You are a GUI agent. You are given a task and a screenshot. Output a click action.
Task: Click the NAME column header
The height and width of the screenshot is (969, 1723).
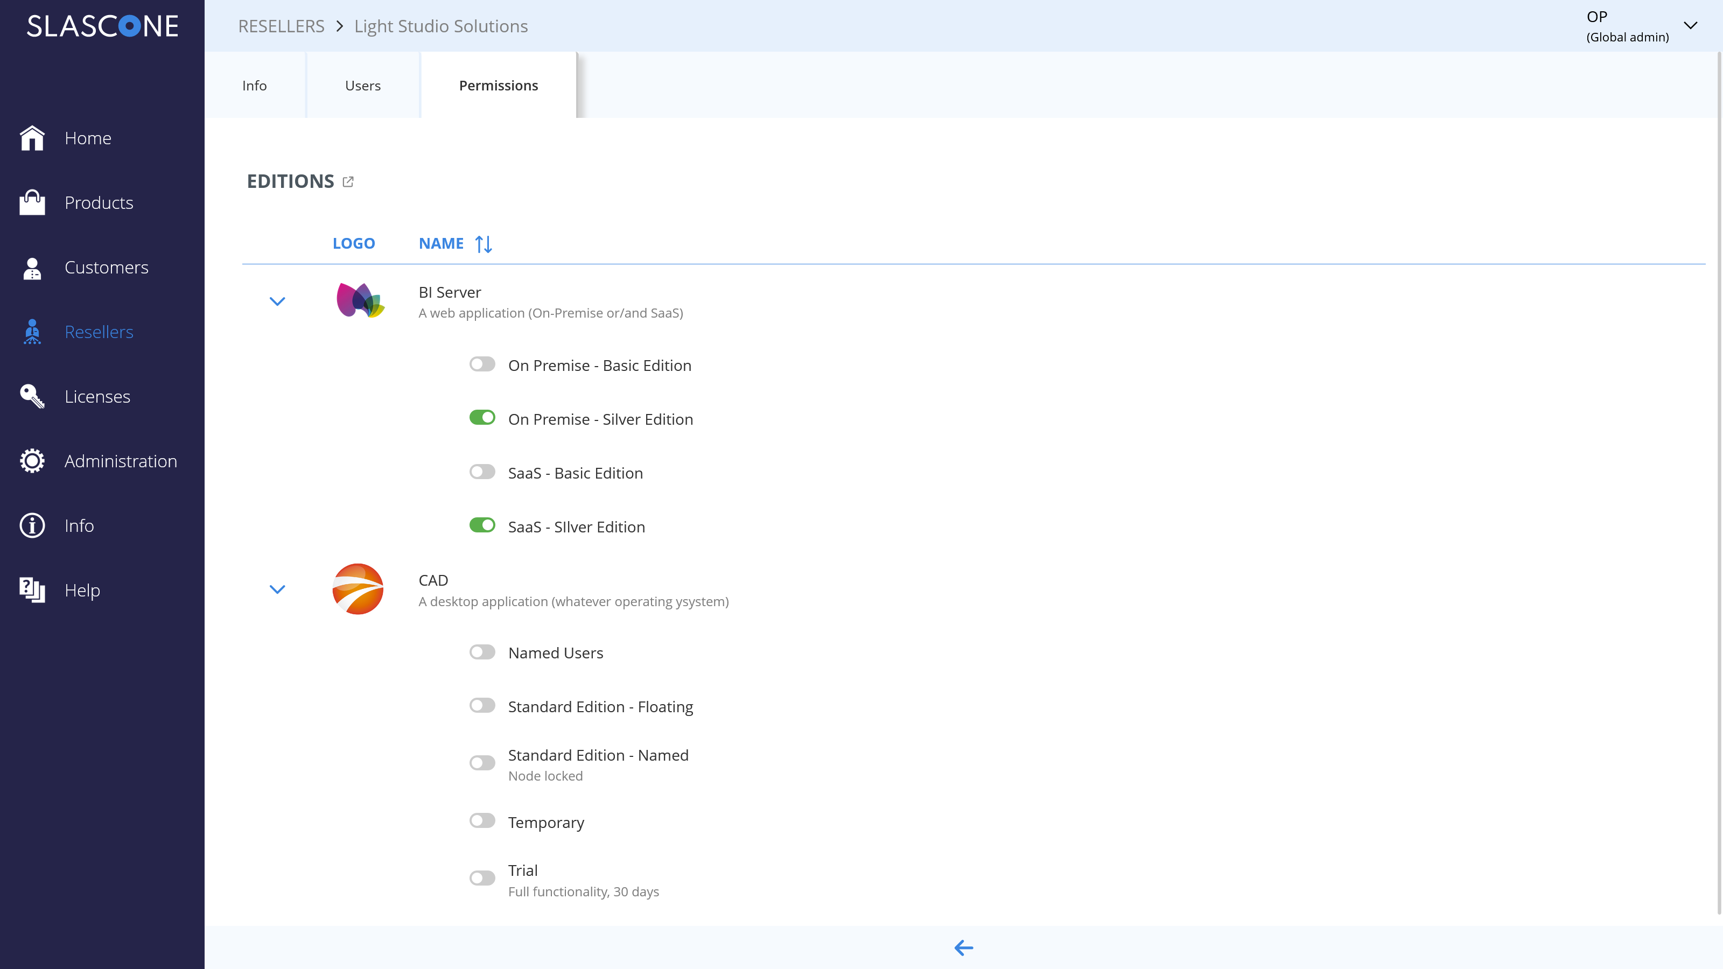click(441, 243)
